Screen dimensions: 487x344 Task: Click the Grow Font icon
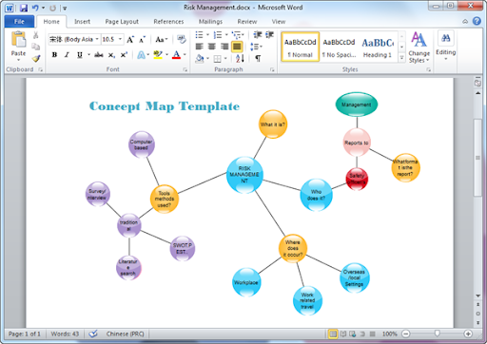pos(130,40)
